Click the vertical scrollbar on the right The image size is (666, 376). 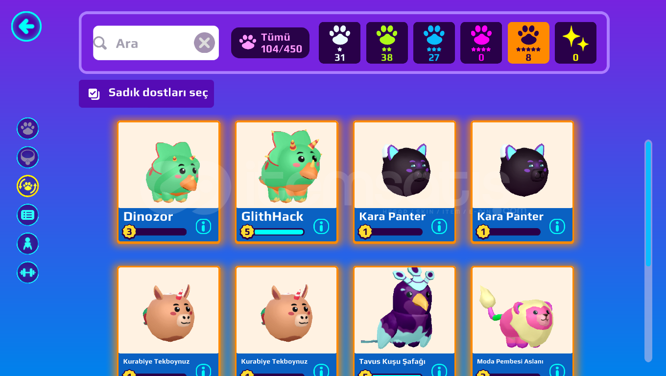(648, 251)
